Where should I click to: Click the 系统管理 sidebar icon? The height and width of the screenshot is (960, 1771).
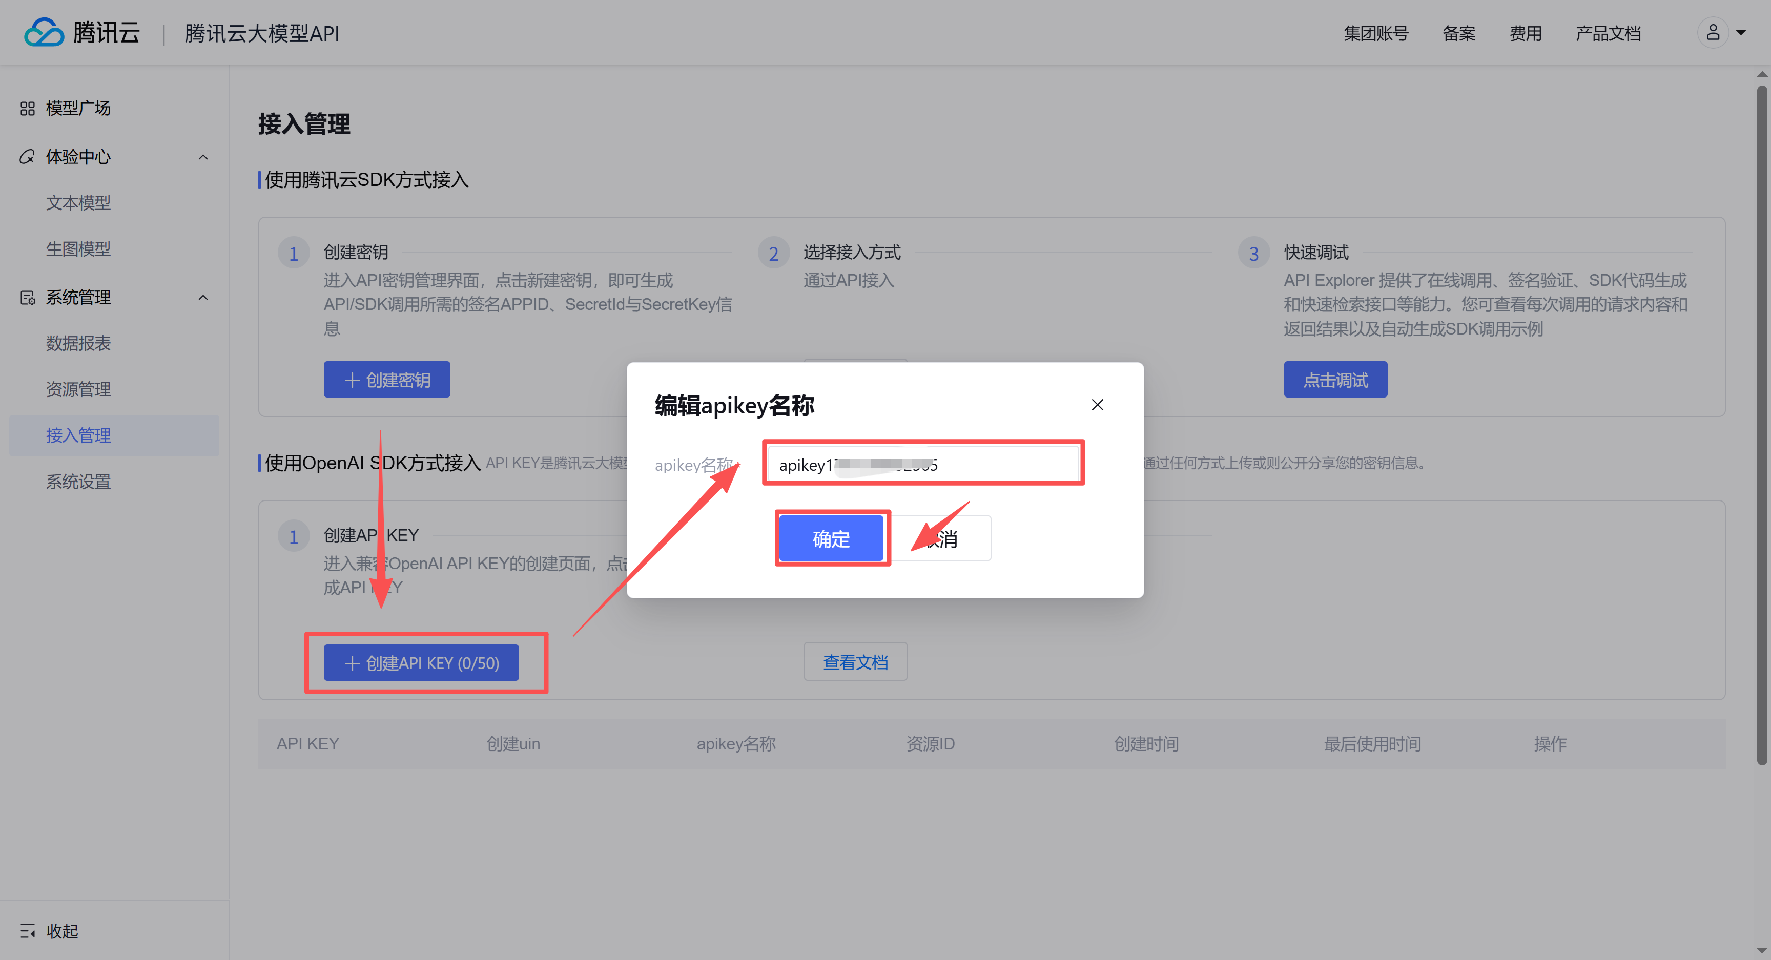[x=28, y=298]
